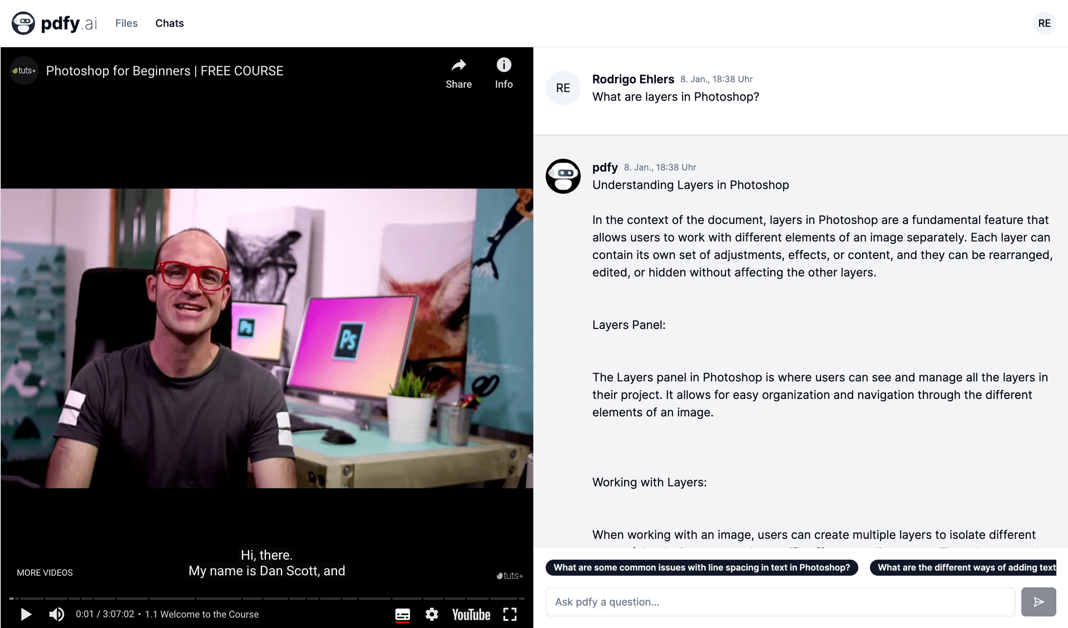Switch to the Files tab
The image size is (1068, 628).
pyautogui.click(x=126, y=23)
